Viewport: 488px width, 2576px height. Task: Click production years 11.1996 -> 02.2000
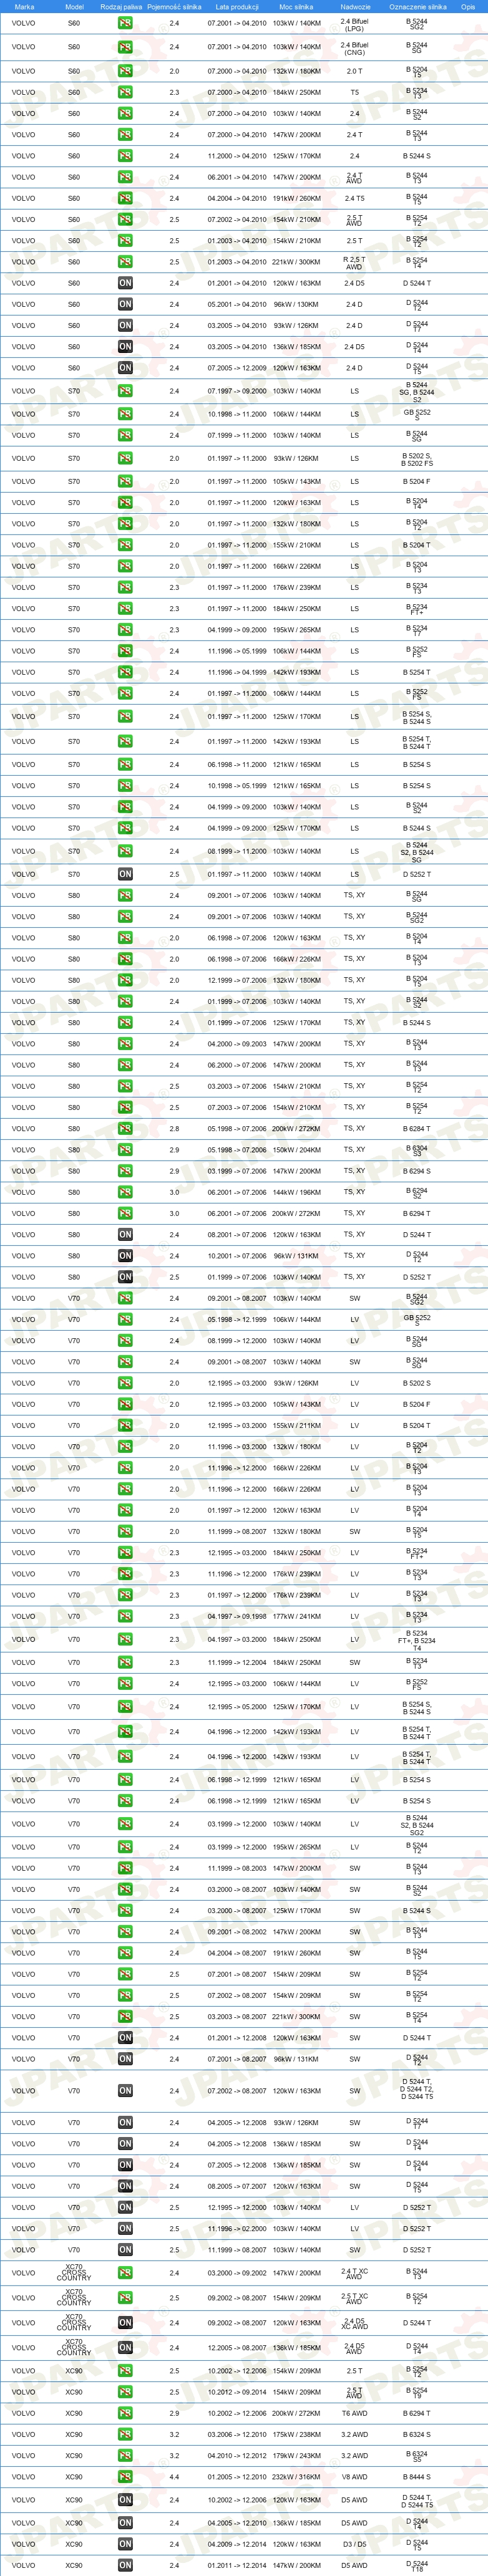(x=237, y=2228)
